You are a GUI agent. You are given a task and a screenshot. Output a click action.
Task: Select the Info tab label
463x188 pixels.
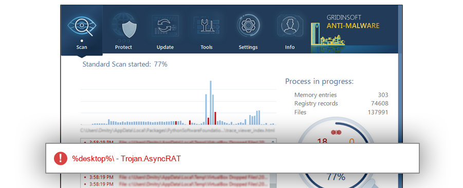290,47
